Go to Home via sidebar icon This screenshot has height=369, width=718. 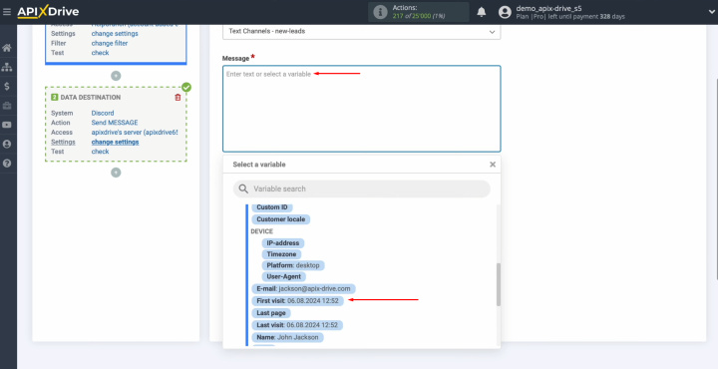(7, 48)
